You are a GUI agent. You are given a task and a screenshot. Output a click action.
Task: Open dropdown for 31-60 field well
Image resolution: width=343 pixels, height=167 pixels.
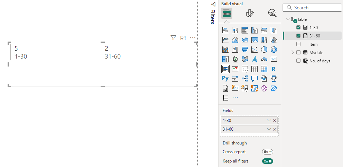coord(269,129)
